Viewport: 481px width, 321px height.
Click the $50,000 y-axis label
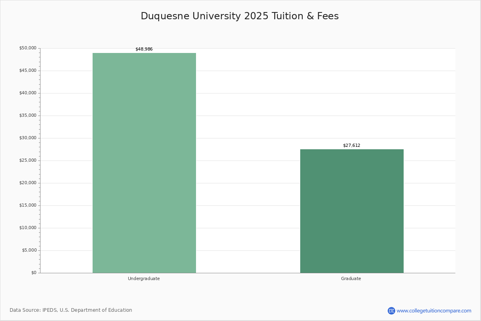click(x=28, y=48)
